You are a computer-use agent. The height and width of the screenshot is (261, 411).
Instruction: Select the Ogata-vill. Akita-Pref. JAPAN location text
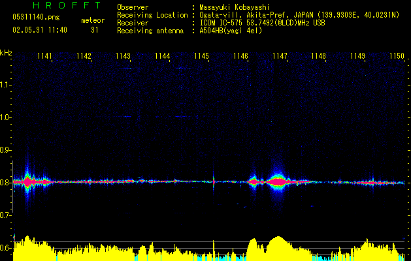(299, 15)
